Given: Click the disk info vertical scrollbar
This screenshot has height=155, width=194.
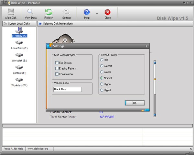Looking at the screenshot, I should coord(155,89).
